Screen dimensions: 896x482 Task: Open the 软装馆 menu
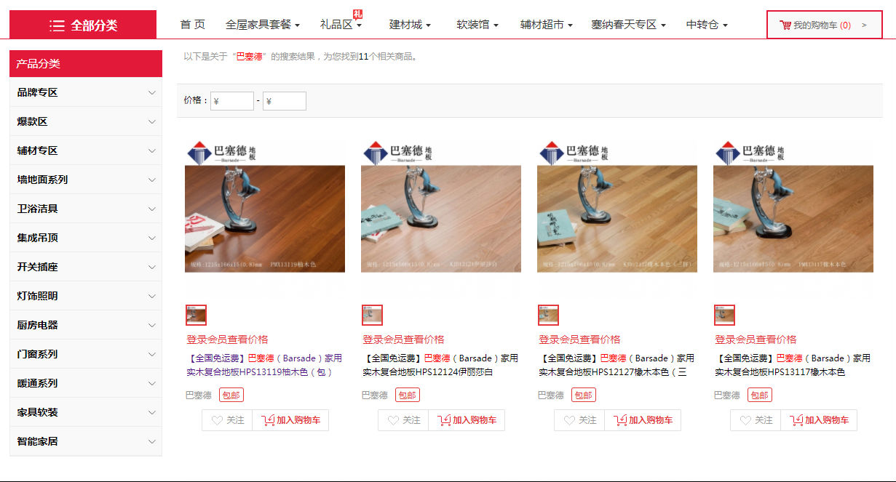(x=477, y=25)
